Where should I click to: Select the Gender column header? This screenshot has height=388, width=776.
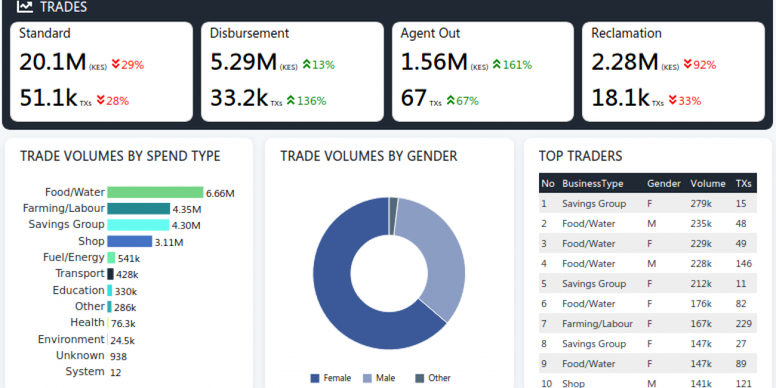pos(664,183)
